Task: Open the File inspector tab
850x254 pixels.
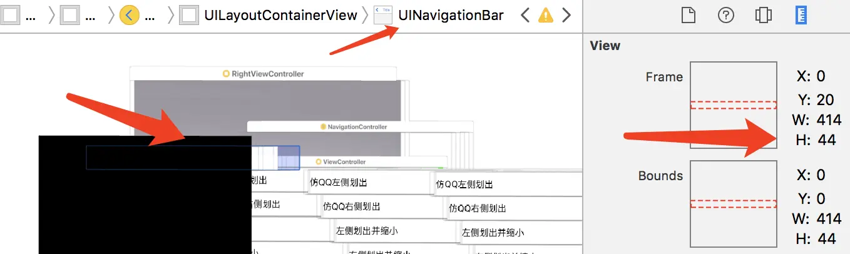Action: point(689,15)
